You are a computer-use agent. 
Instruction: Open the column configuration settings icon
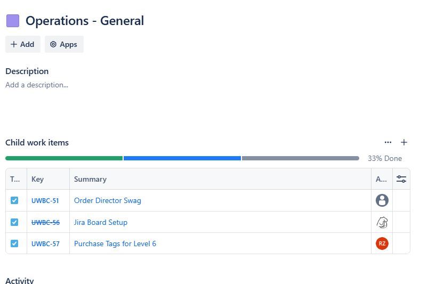pyautogui.click(x=401, y=179)
